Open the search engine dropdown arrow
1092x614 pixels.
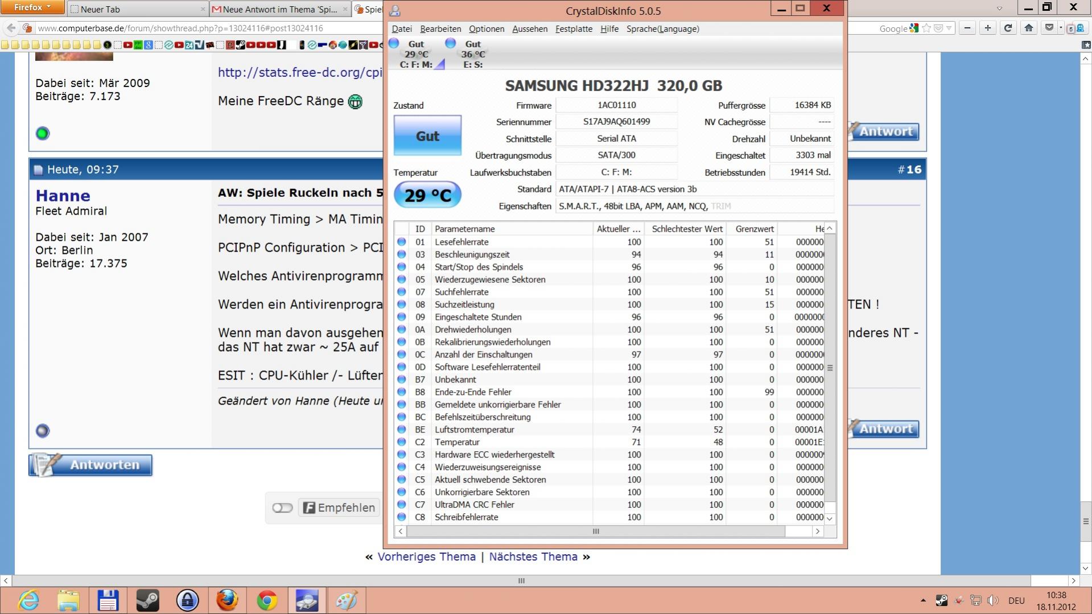tap(949, 28)
